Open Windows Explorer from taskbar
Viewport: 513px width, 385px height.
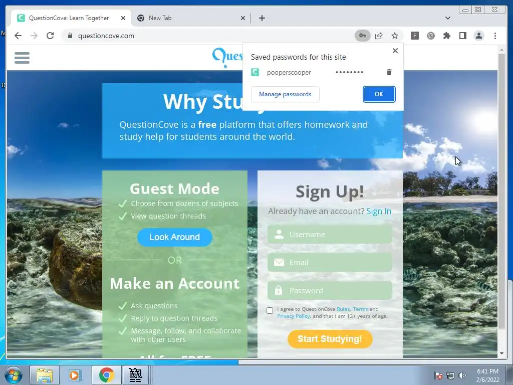pos(45,375)
